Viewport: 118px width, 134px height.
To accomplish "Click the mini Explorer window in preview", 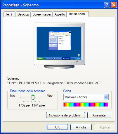I will tap(60, 40).
